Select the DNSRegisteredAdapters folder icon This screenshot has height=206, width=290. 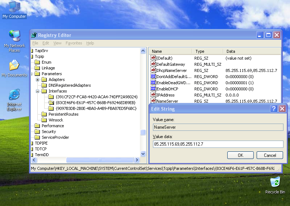[44, 85]
